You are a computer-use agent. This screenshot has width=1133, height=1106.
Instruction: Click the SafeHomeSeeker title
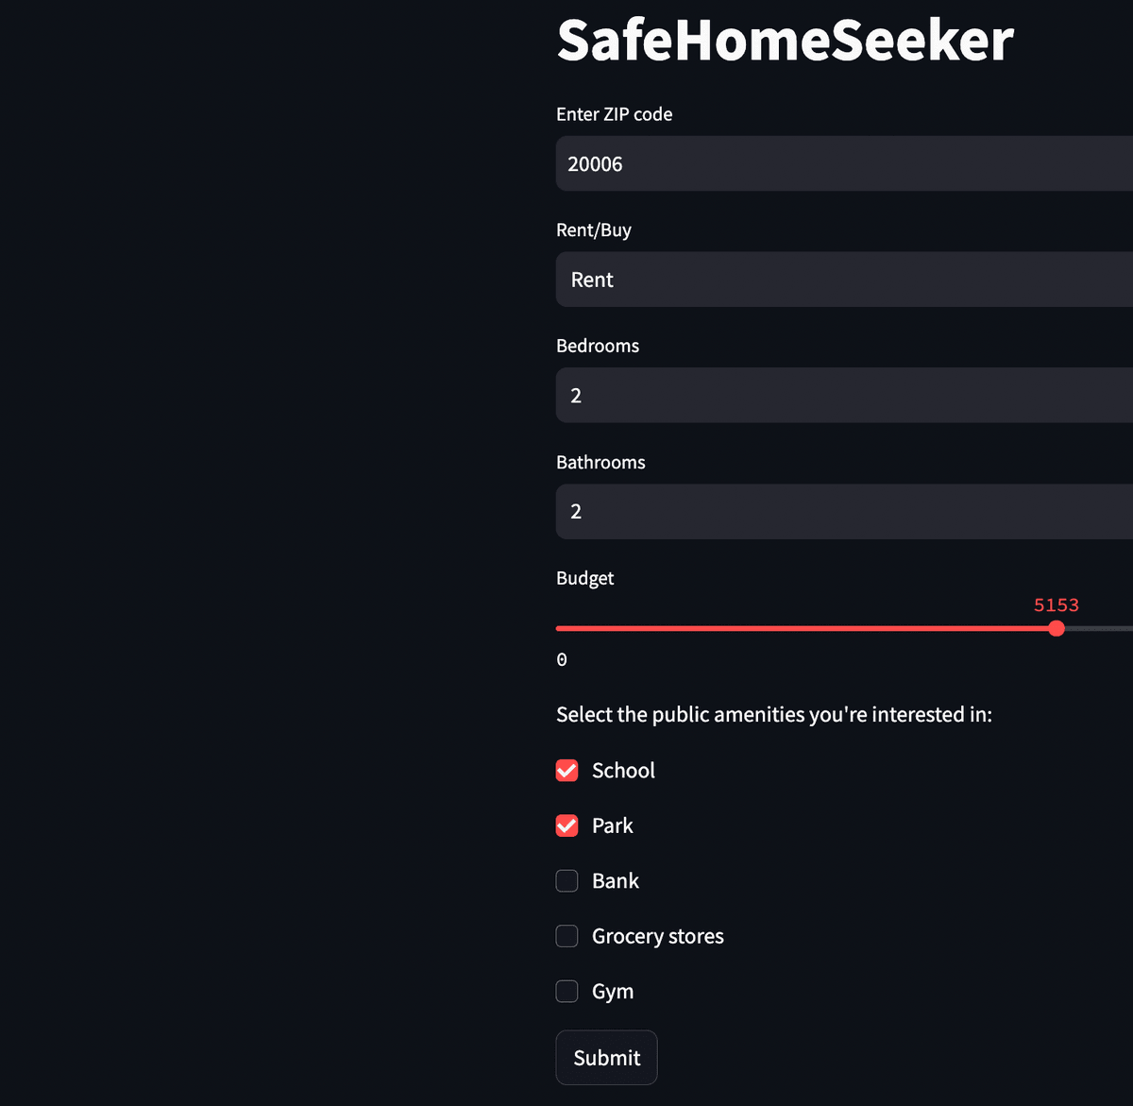point(784,40)
